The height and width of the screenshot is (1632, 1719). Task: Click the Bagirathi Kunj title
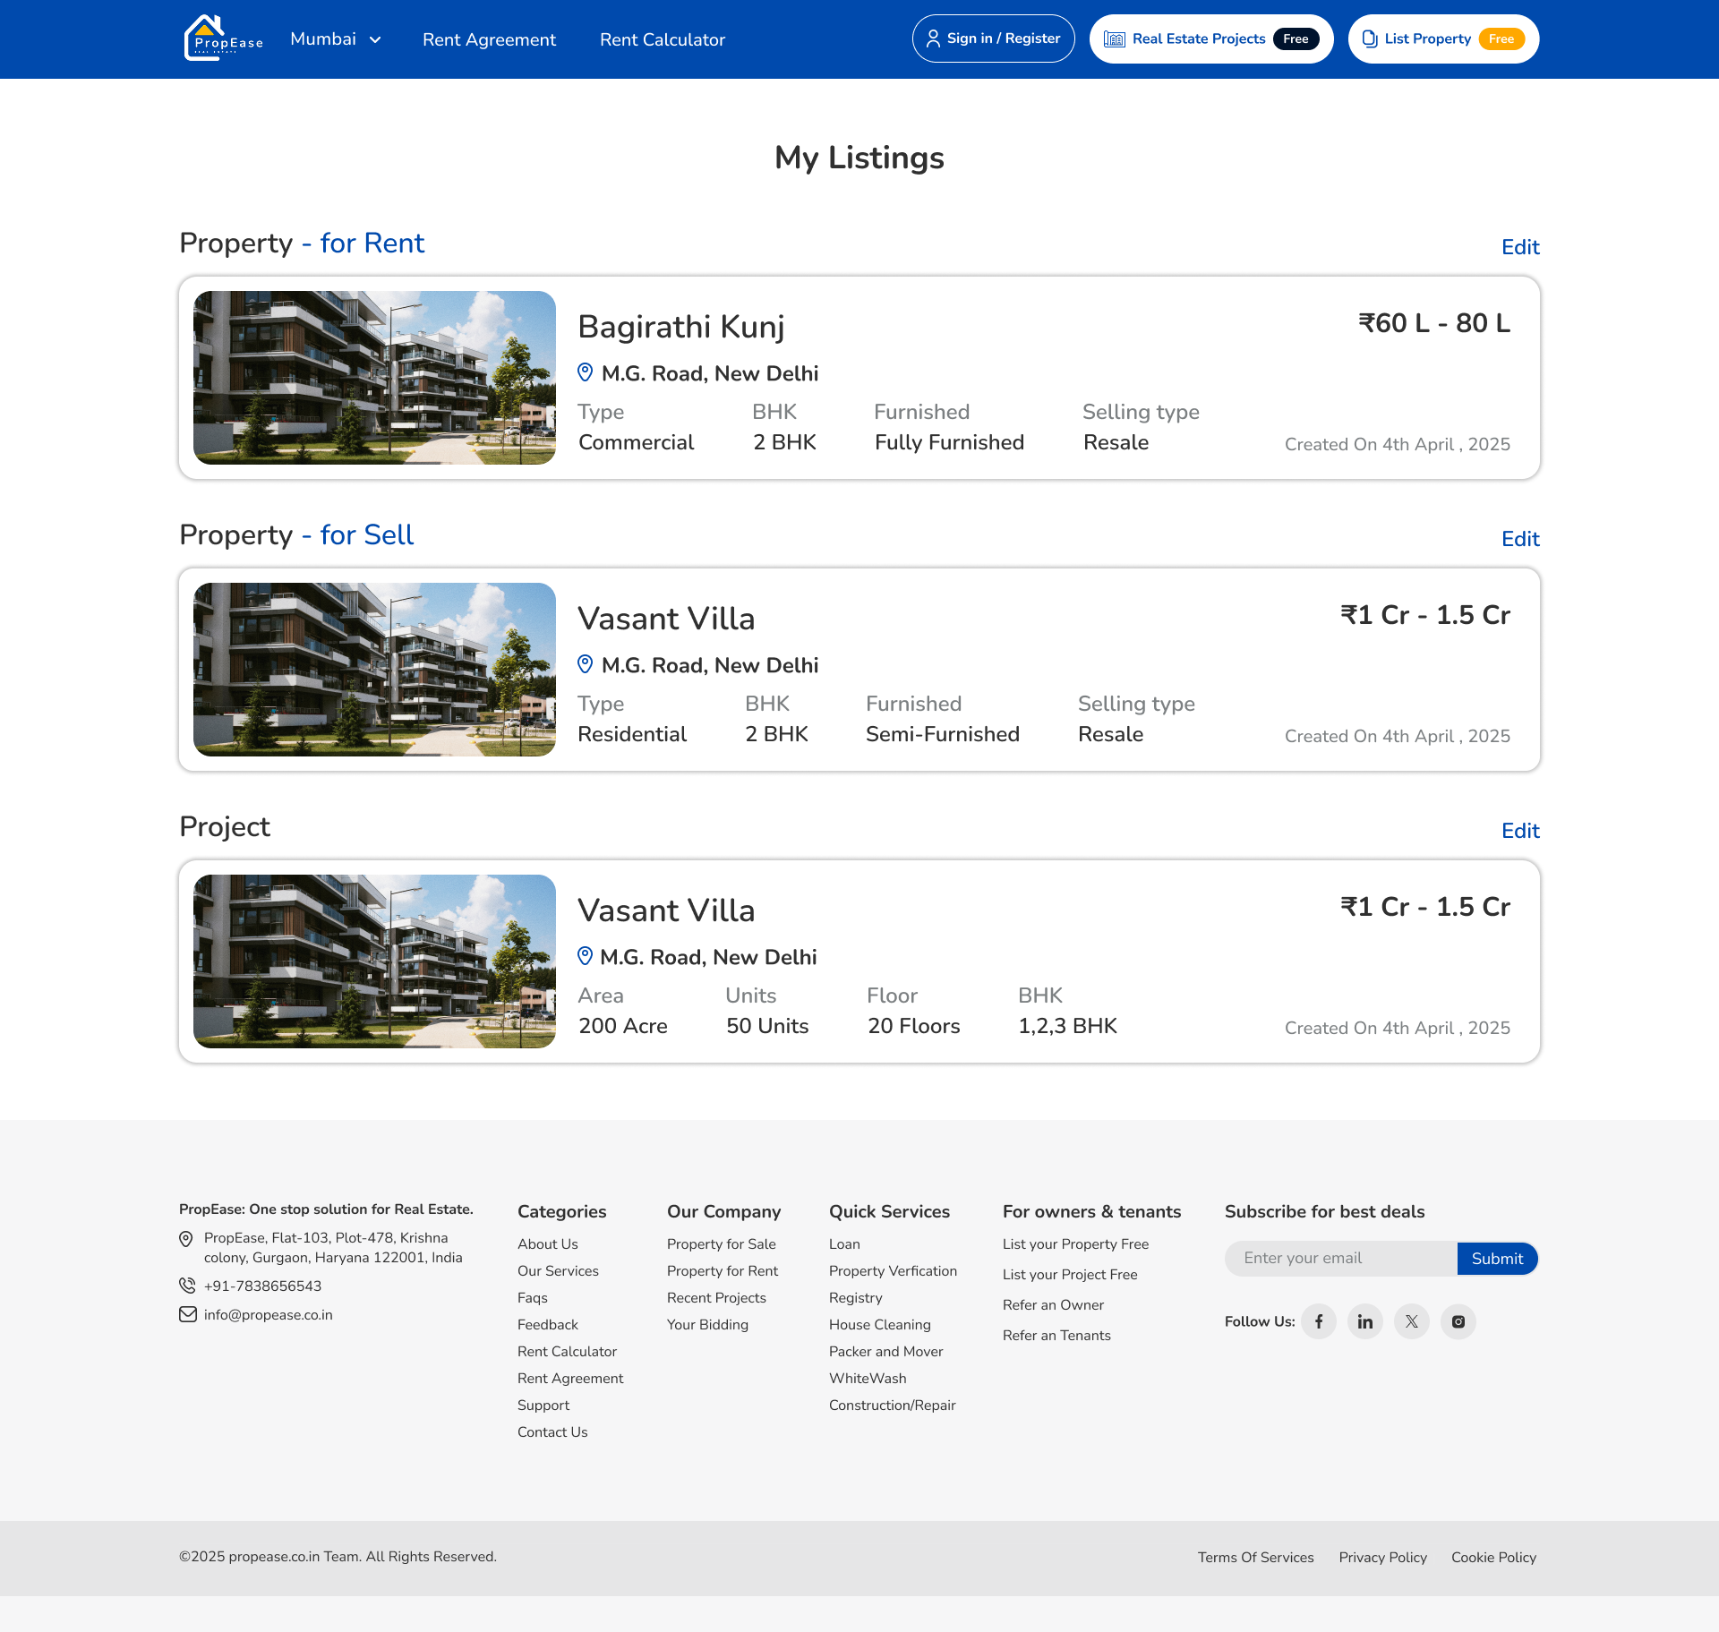click(681, 327)
